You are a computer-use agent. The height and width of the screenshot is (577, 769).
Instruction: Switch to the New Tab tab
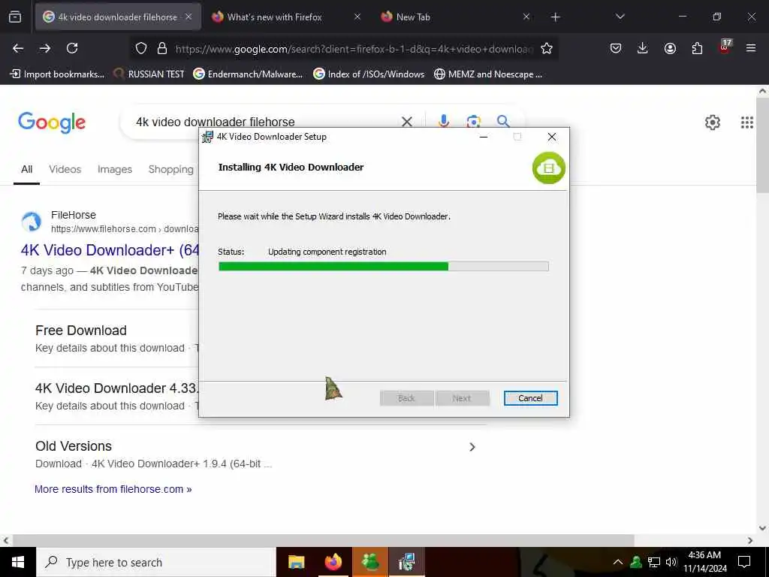pos(413,17)
